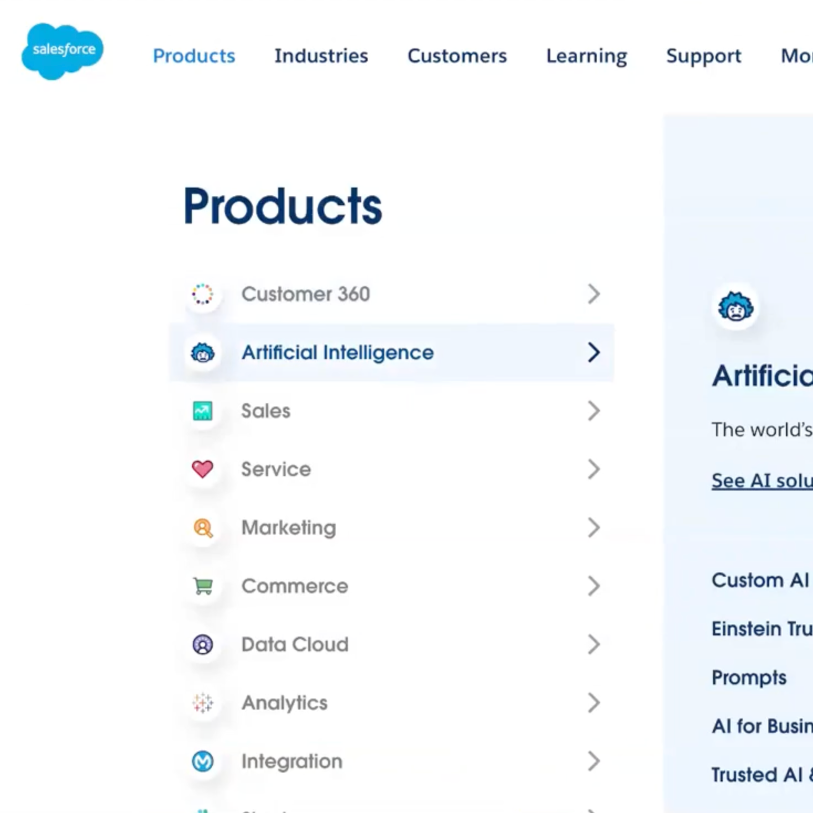
Task: Click the Service heart icon
Action: click(x=202, y=469)
